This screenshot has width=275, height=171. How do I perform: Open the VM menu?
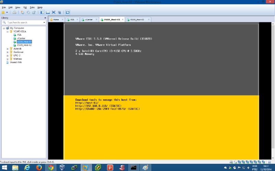coord(25,7)
